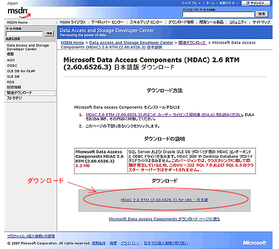
Task: Open the MDAC 2.6 RTM EULA link
Action: pos(164,115)
